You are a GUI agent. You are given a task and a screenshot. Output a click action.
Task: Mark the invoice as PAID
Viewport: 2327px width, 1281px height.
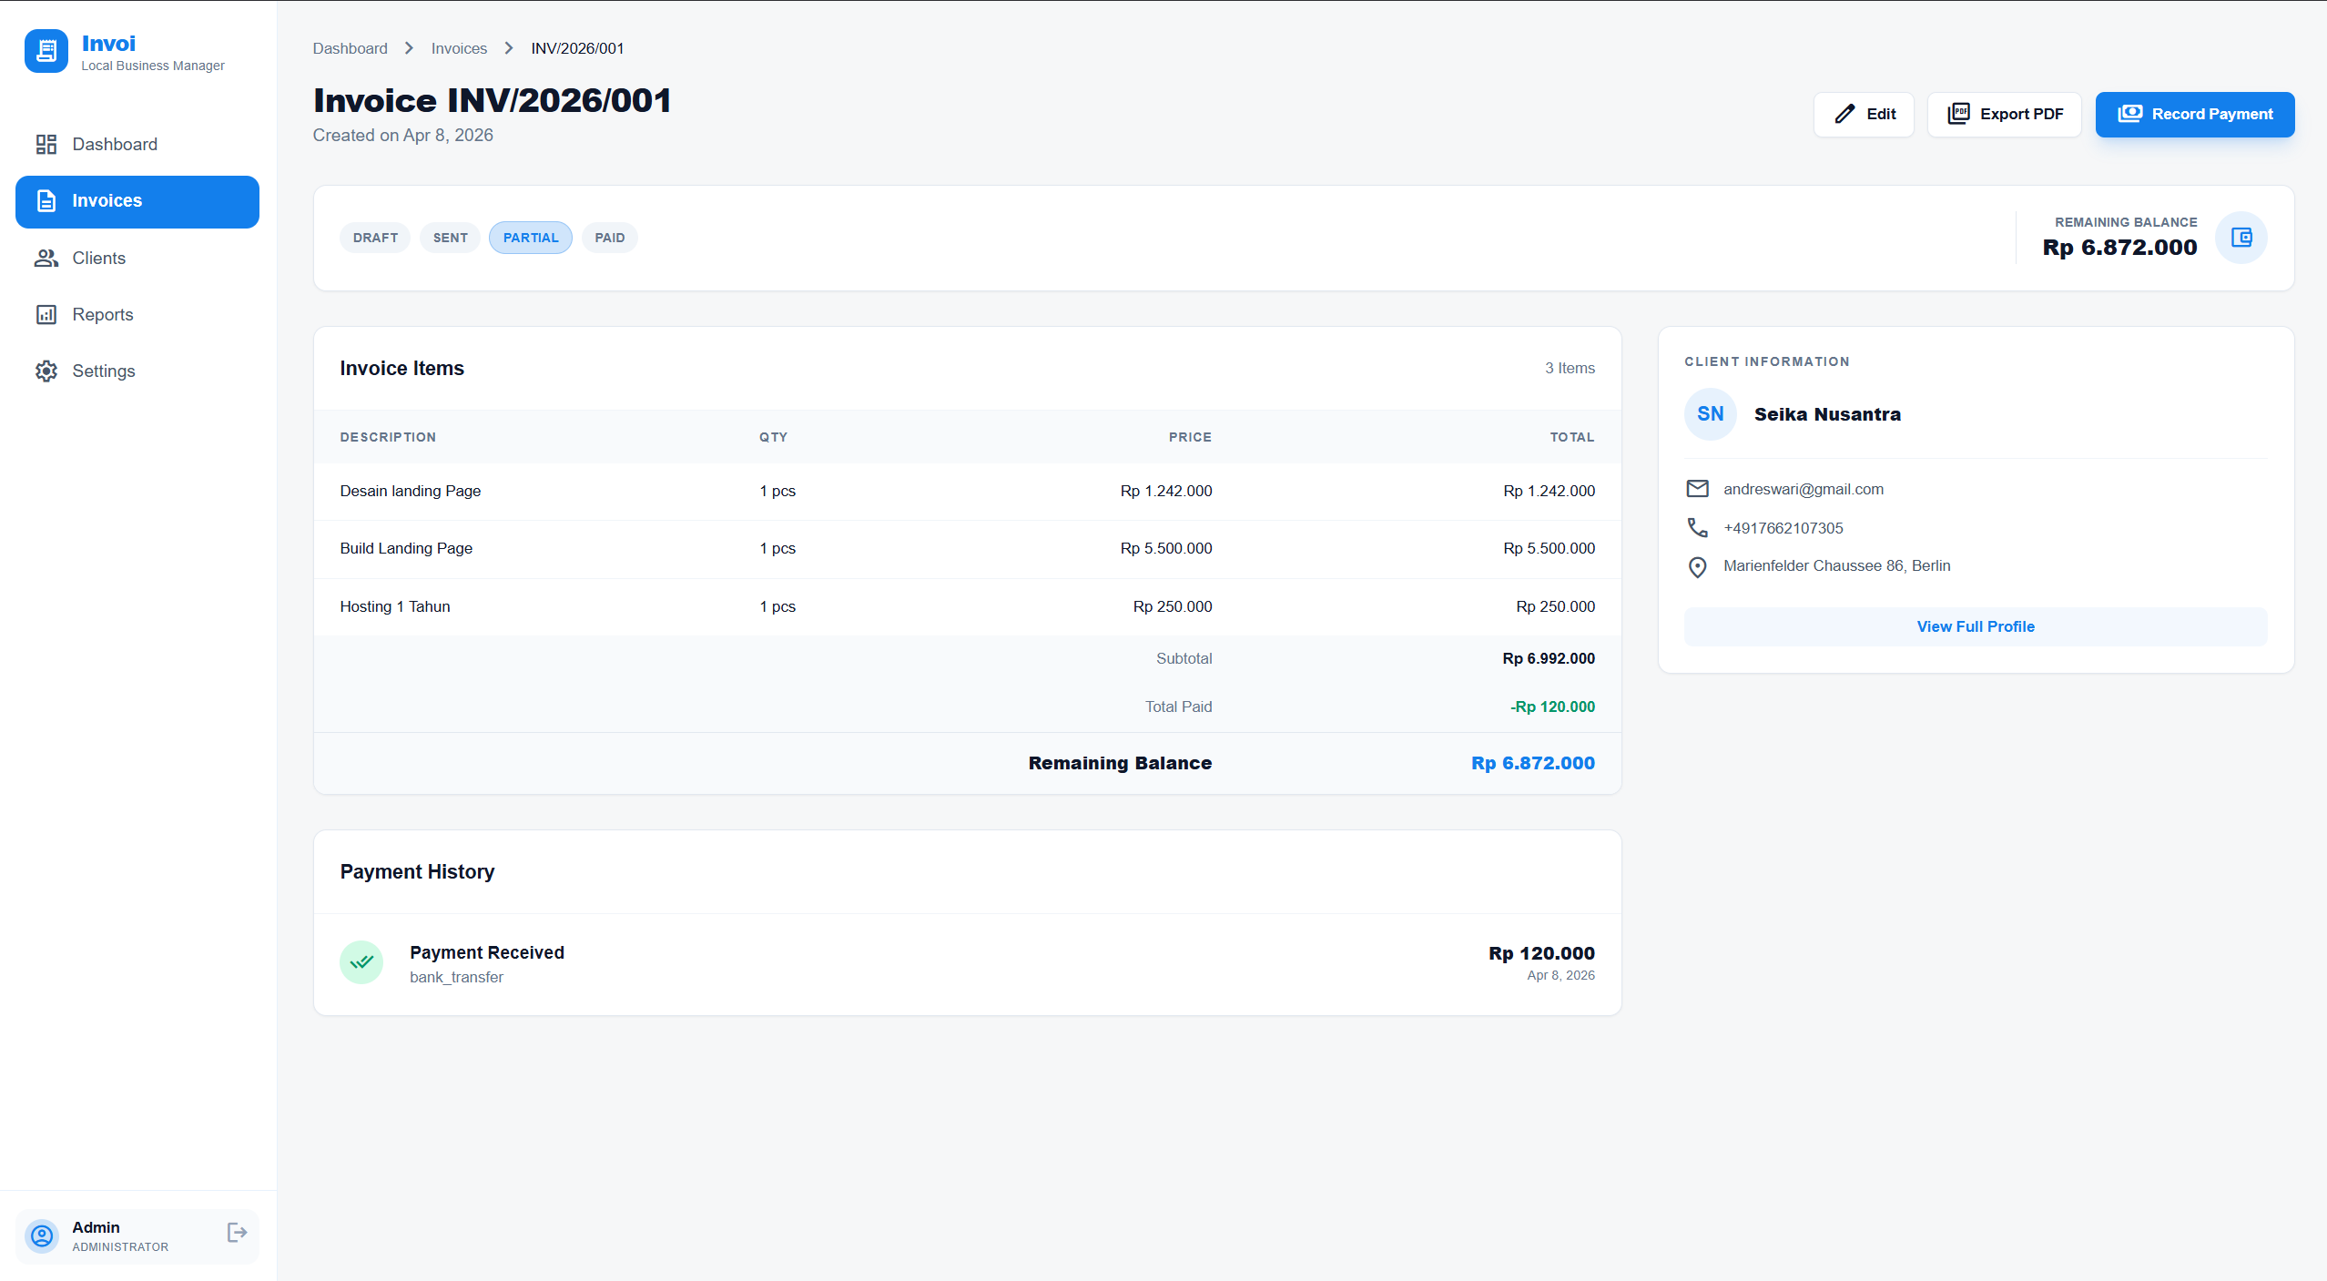point(609,237)
